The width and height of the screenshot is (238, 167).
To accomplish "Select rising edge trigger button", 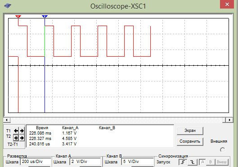I will (183, 162).
